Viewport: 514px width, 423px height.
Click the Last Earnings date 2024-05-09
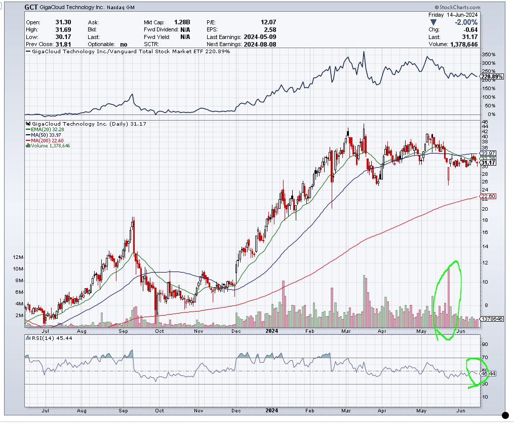[260, 36]
